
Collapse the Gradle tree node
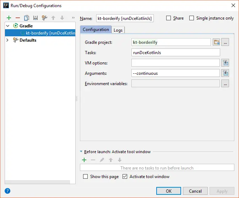[x=7, y=26]
